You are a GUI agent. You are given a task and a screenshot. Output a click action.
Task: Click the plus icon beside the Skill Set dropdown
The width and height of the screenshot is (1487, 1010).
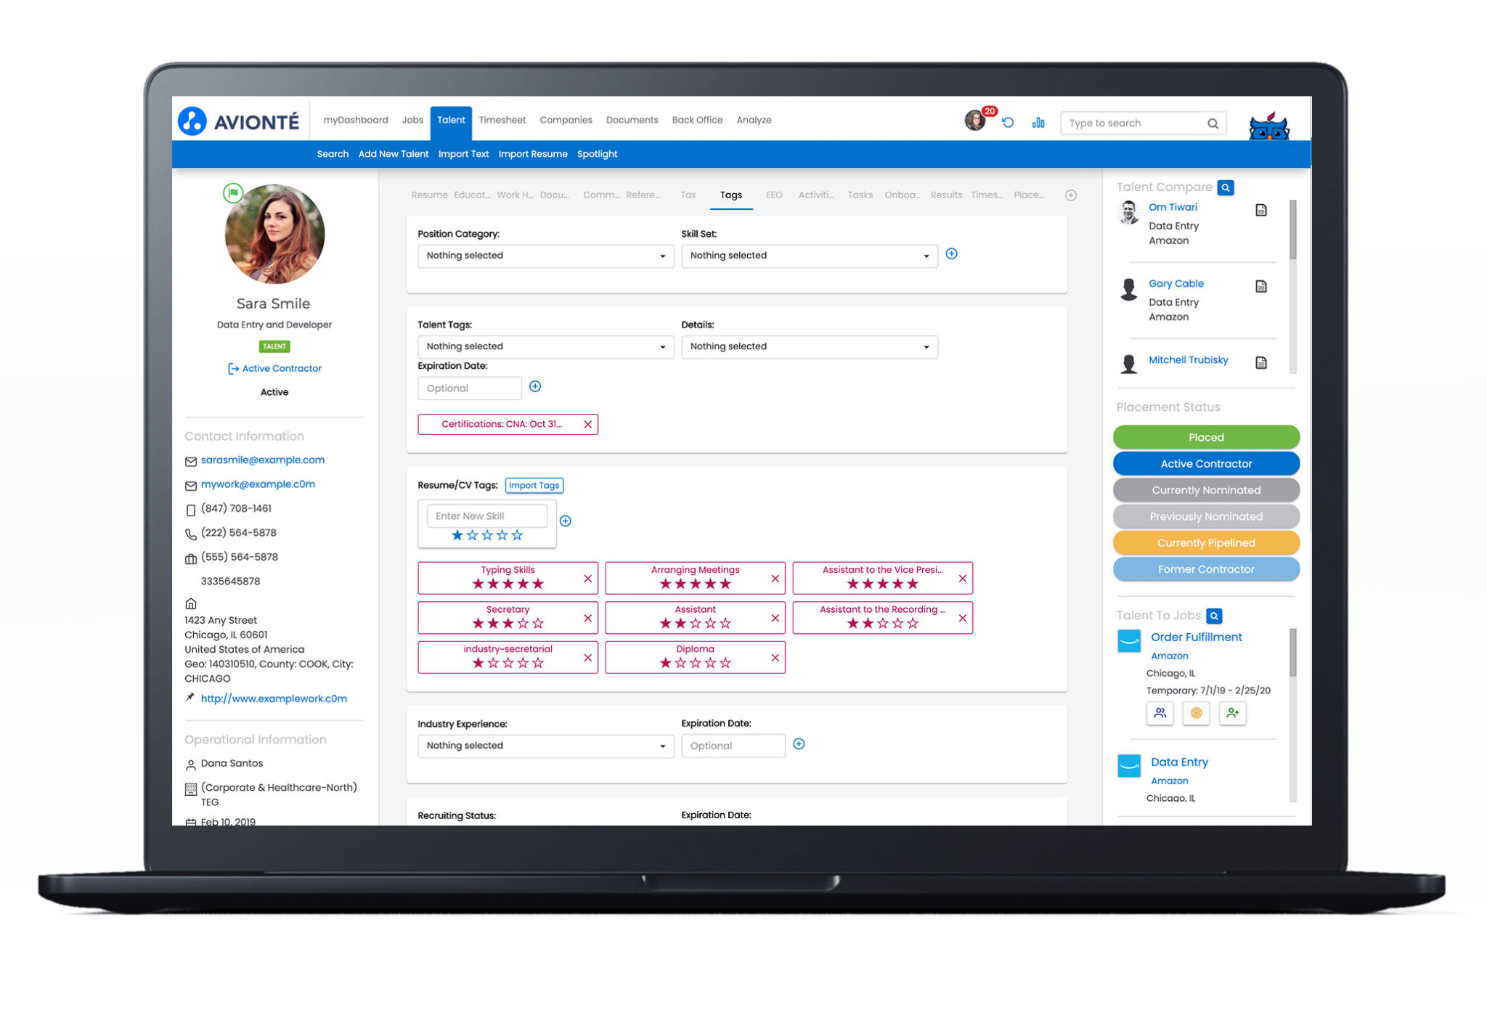(952, 254)
